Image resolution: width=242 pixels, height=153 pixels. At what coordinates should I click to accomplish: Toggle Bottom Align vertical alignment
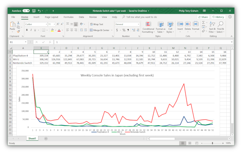[x=76, y=24]
